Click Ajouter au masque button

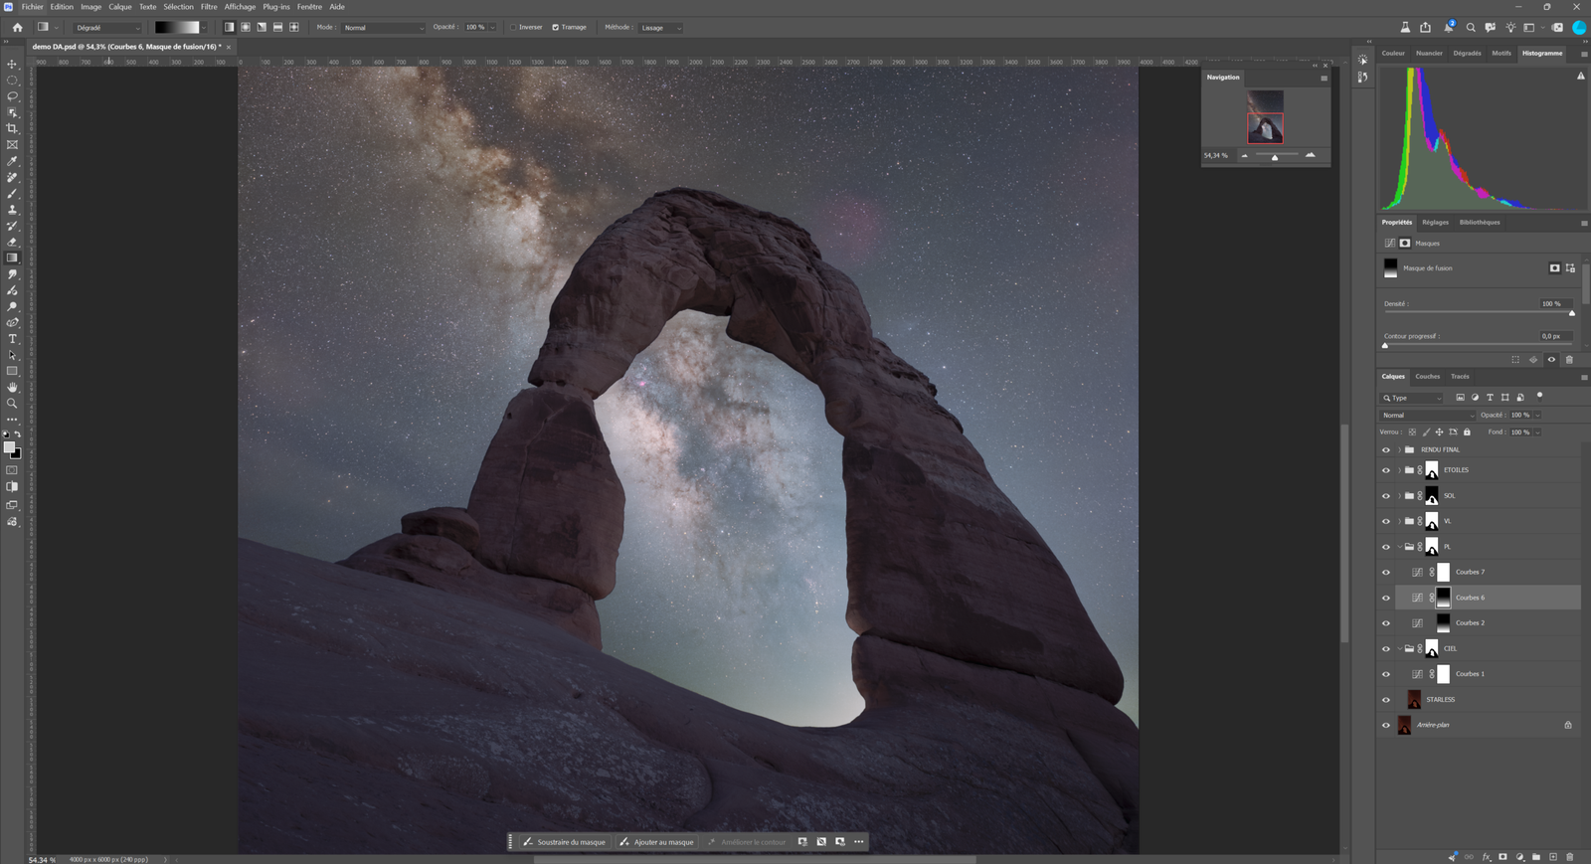656,842
